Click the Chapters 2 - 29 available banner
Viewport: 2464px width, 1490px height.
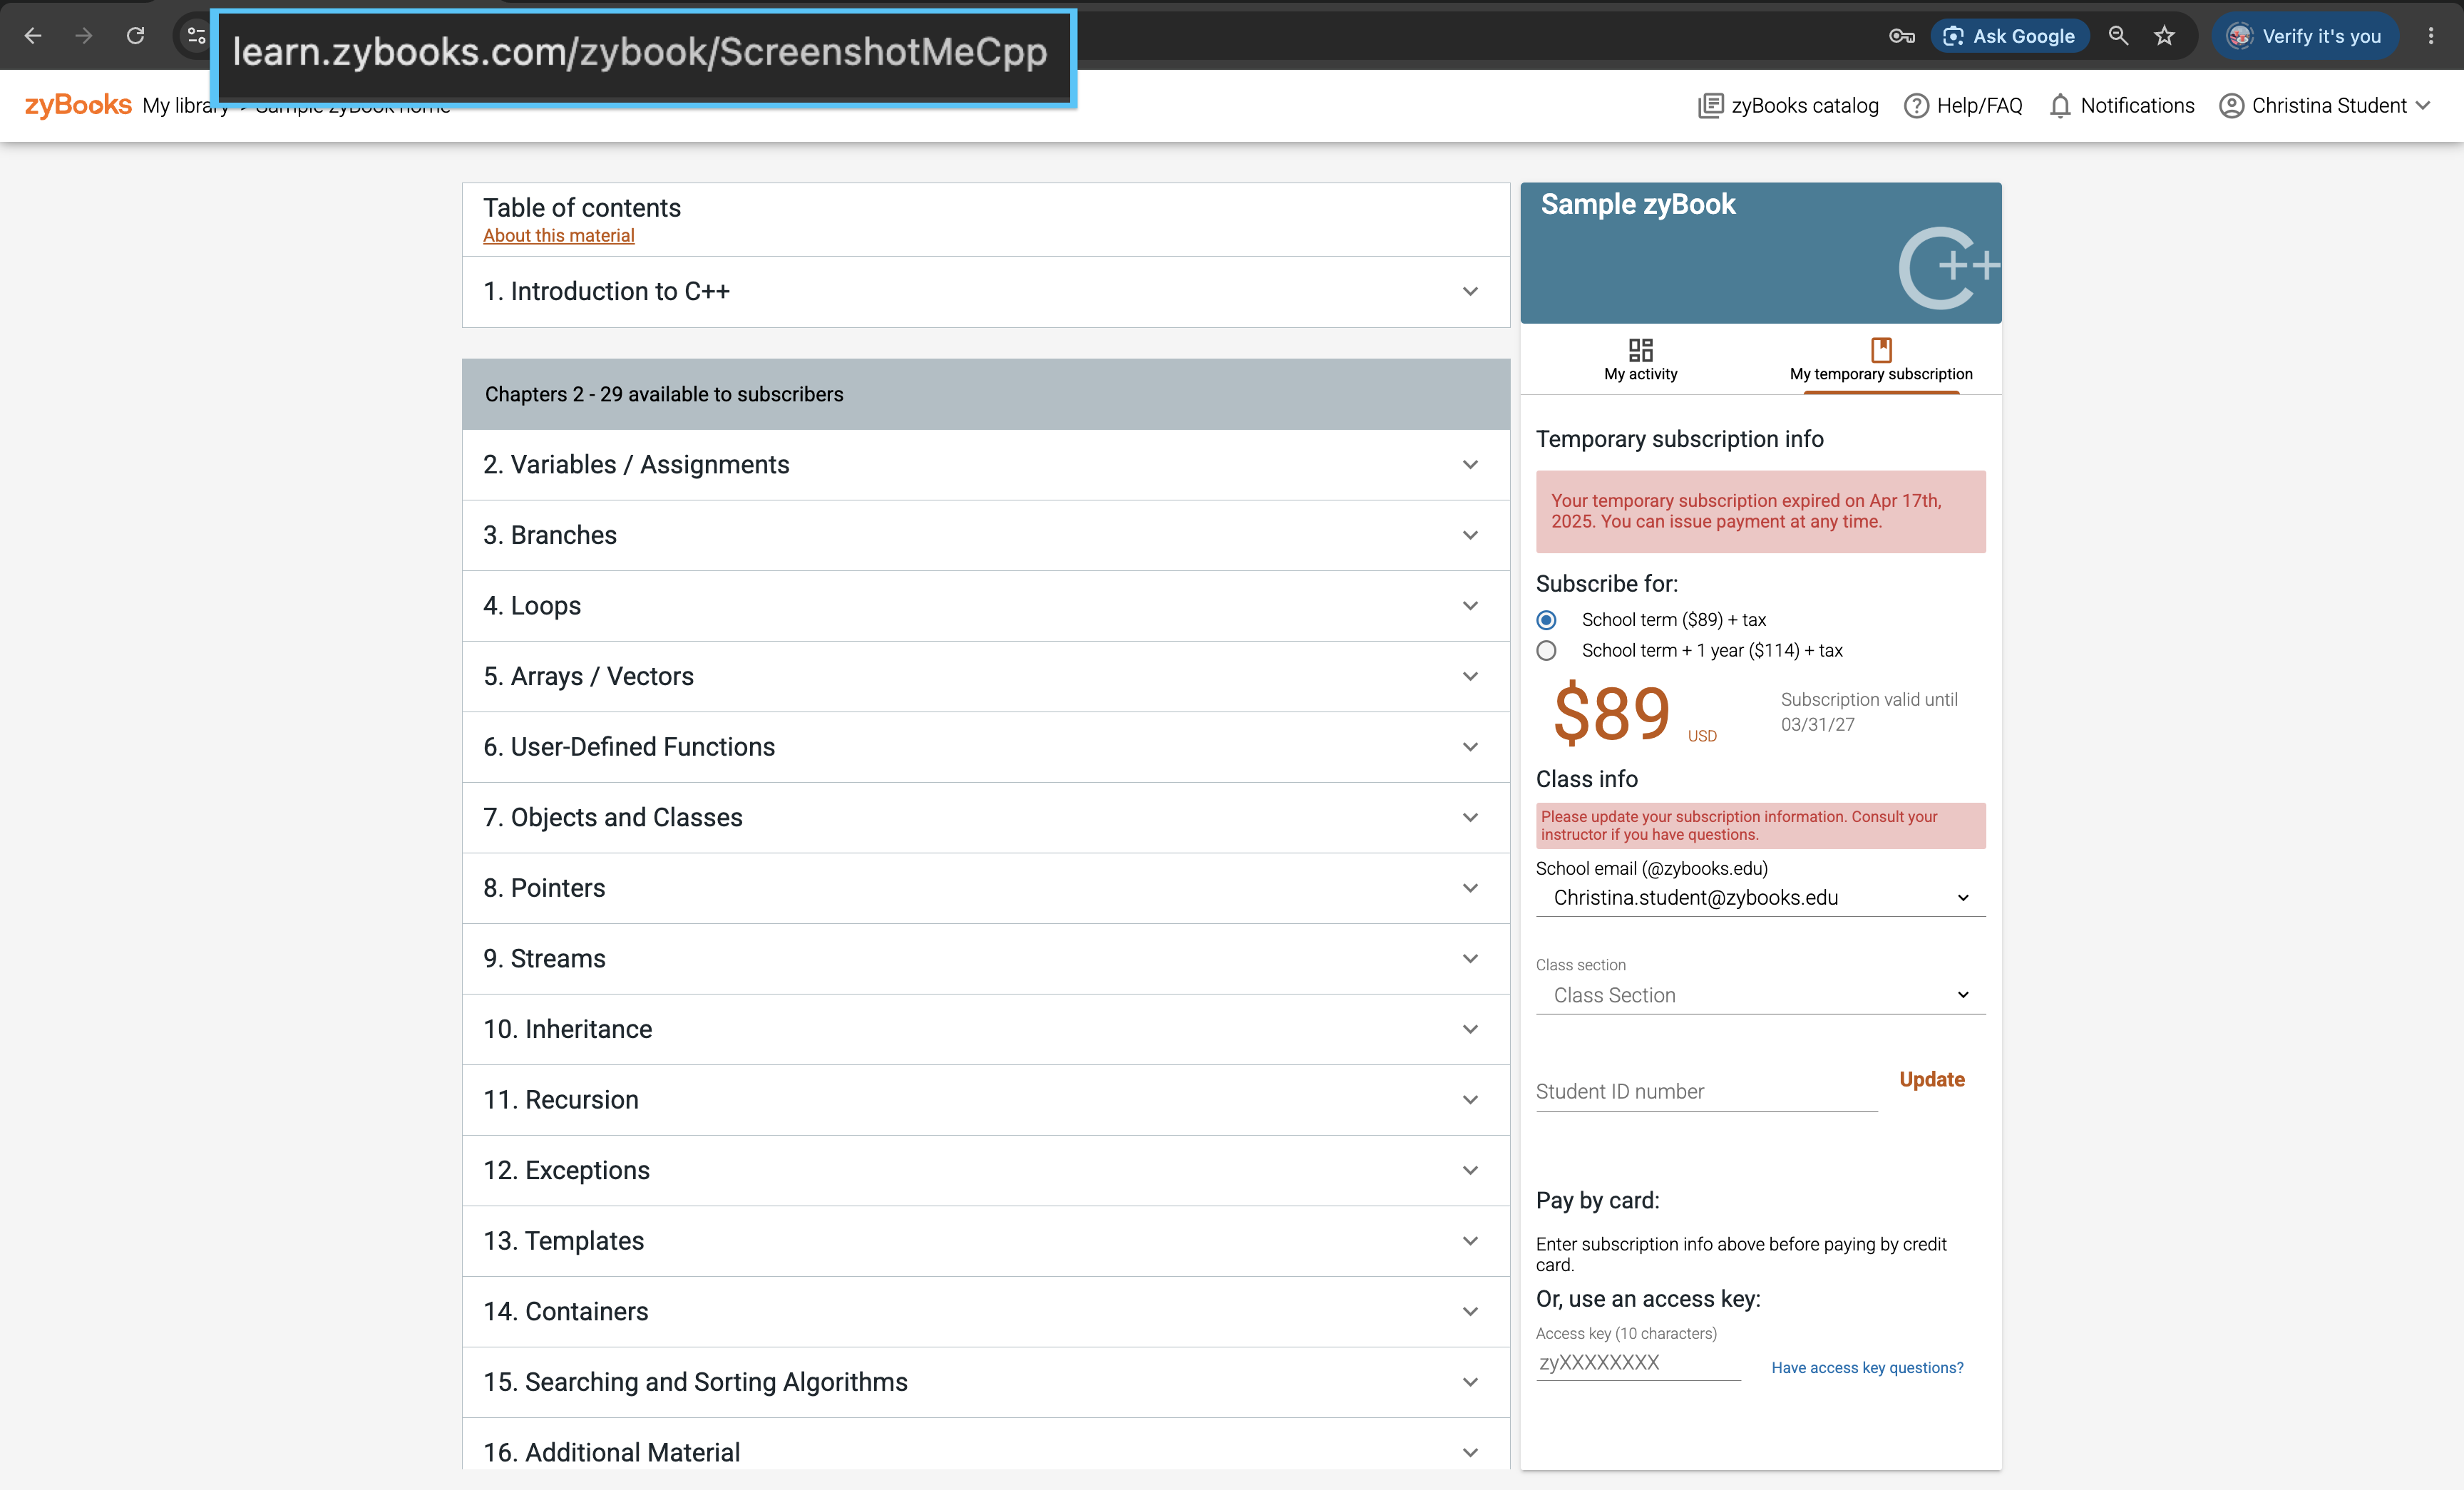(986, 394)
